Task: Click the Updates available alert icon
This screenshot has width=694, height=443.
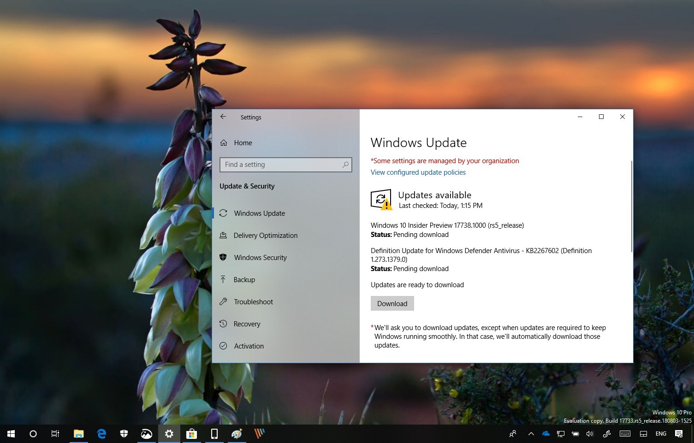Action: tap(381, 199)
